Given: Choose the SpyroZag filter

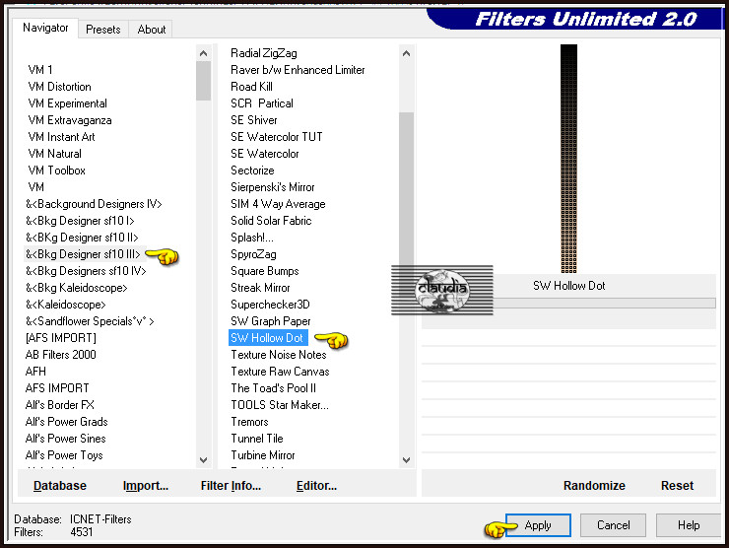Looking at the screenshot, I should pyautogui.click(x=253, y=254).
